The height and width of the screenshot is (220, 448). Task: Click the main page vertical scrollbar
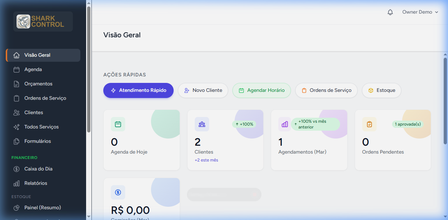pos(445,100)
